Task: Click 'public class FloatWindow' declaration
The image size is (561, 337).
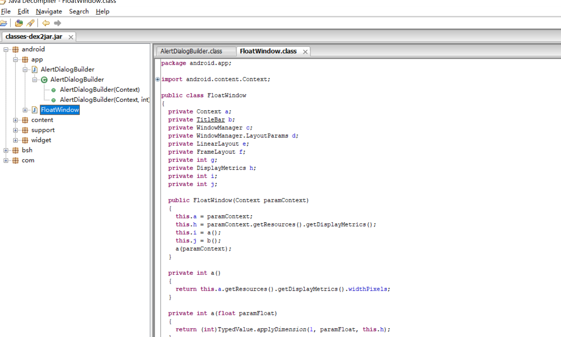Action: (x=204, y=95)
